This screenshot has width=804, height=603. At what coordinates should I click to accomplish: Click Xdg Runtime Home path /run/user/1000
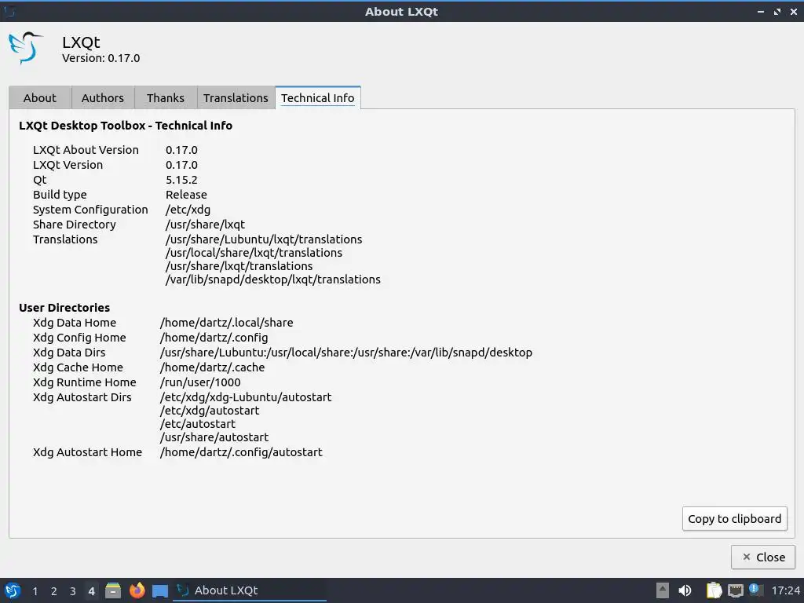click(x=200, y=382)
